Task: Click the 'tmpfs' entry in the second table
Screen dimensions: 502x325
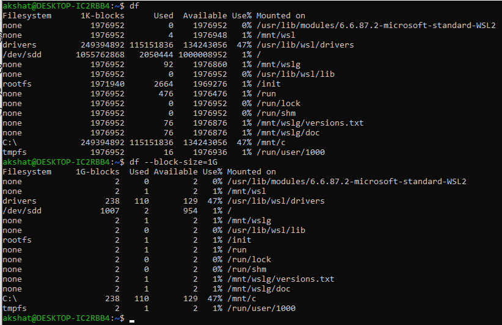Action: point(15,309)
